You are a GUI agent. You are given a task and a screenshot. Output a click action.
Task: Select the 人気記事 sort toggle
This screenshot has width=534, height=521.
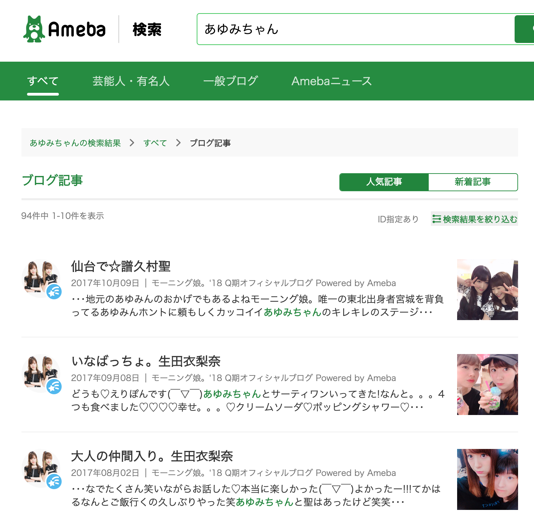coord(384,182)
